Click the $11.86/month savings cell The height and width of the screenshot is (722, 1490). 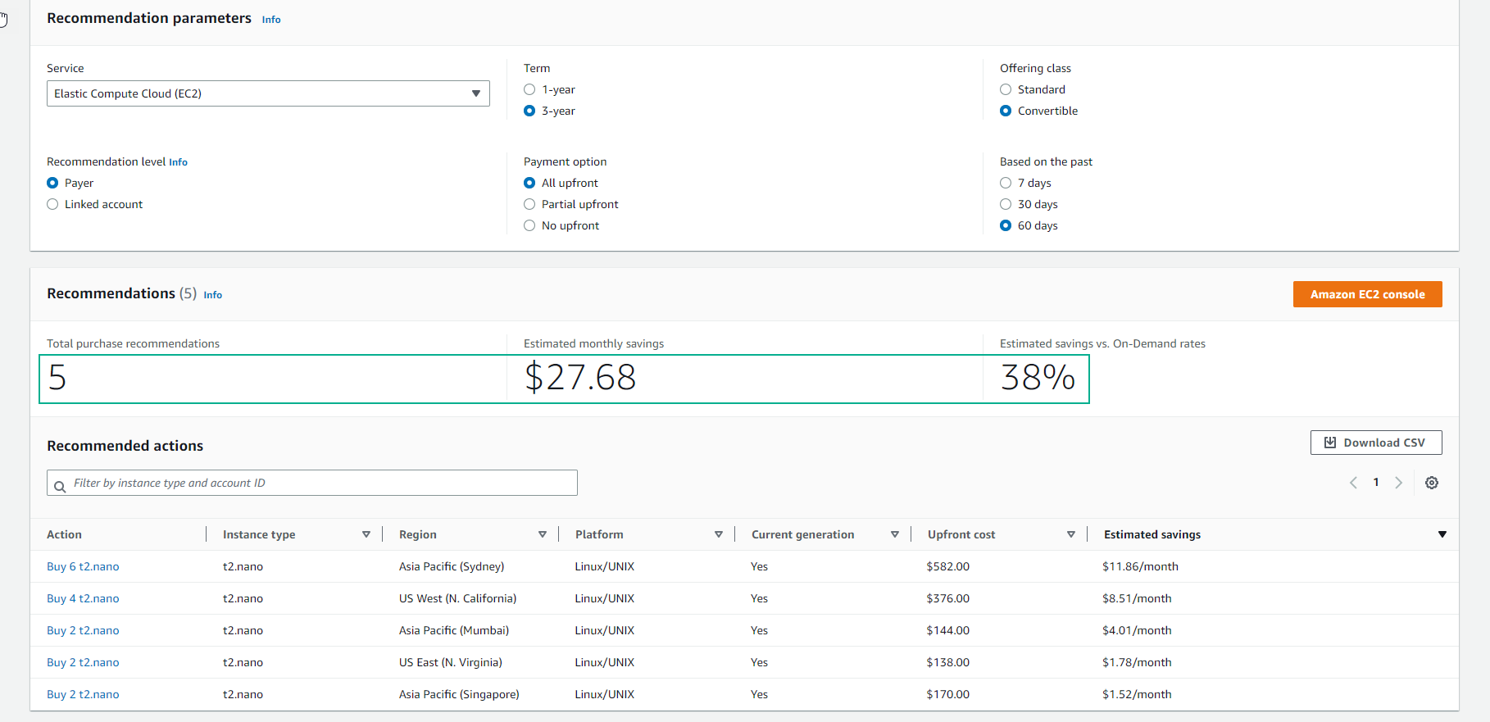point(1140,566)
